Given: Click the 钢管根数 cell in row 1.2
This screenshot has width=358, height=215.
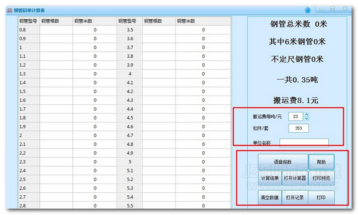Looking at the screenshot, I should coord(56,65).
